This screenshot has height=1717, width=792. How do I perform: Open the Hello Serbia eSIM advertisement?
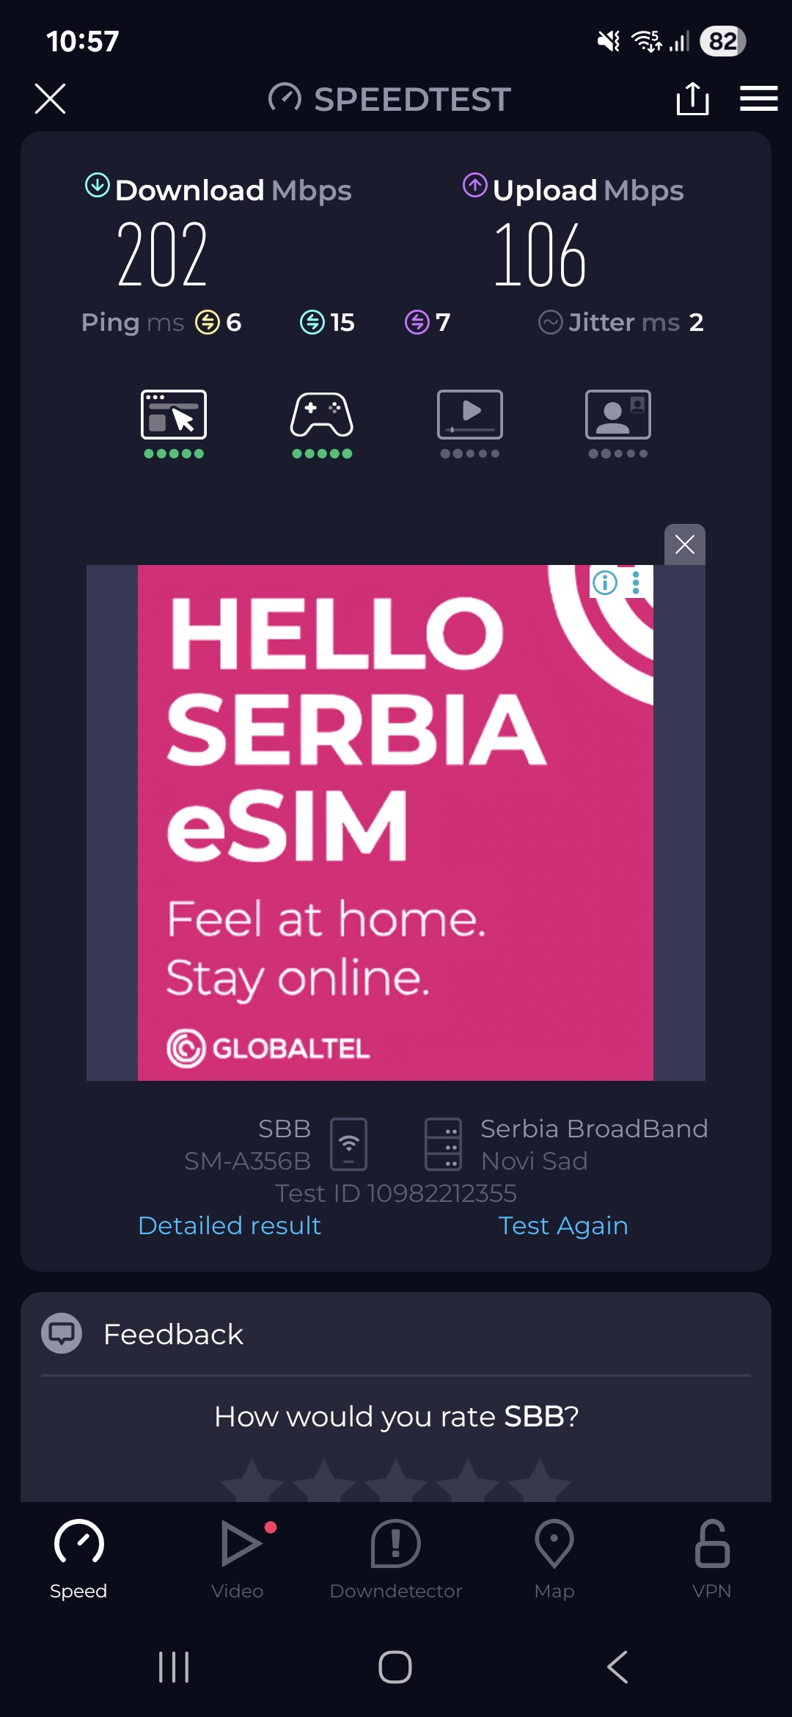395,823
